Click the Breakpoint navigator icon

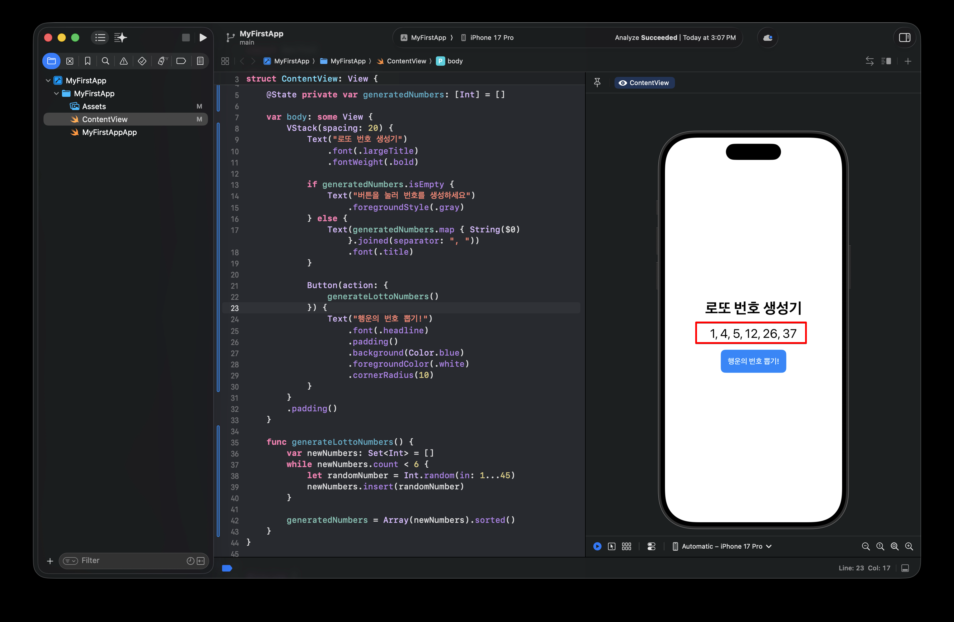point(181,61)
